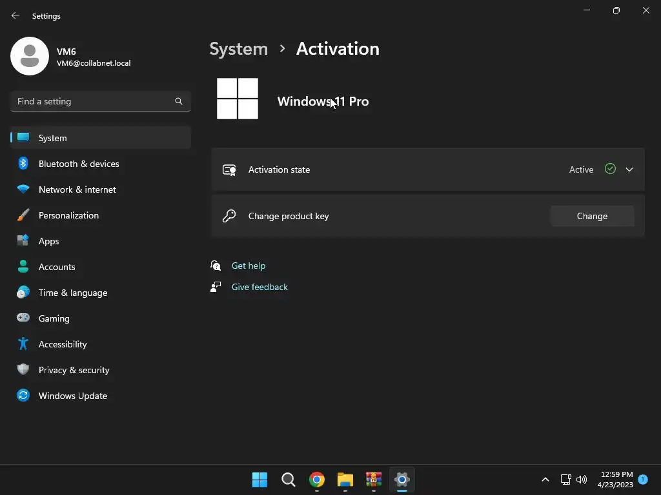661x495 pixels.
Task: Navigate to Apps settings
Action: pyautogui.click(x=100, y=241)
